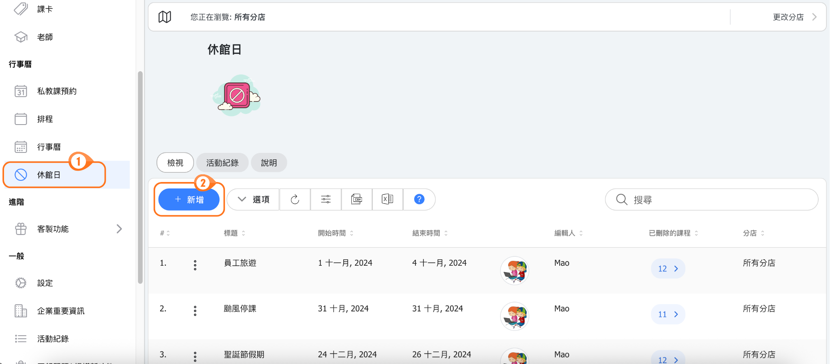Image resolution: width=830 pixels, height=364 pixels.
Task: Open deleted courses 12 for 員工旅遊
Action: 667,269
